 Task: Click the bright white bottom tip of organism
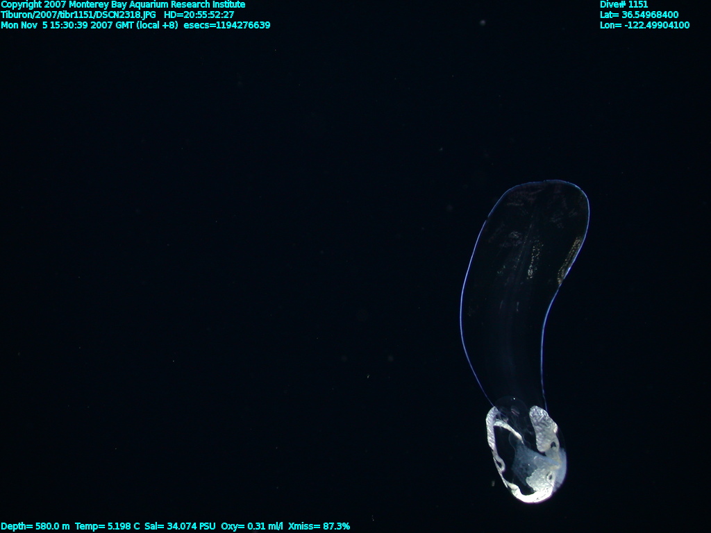pyautogui.click(x=531, y=494)
